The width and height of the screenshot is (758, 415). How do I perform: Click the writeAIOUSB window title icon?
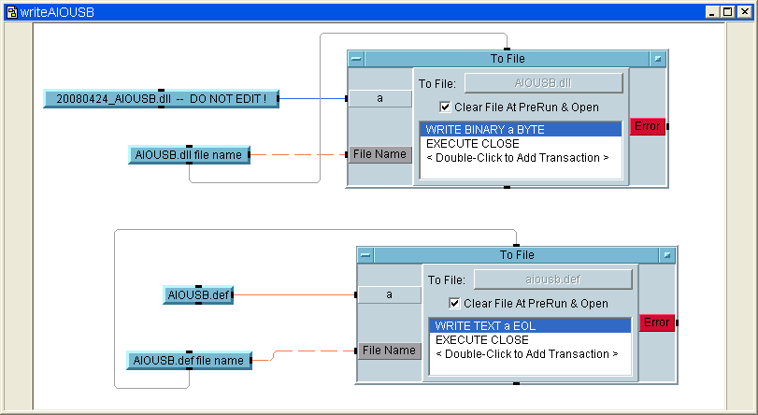pyautogui.click(x=10, y=11)
